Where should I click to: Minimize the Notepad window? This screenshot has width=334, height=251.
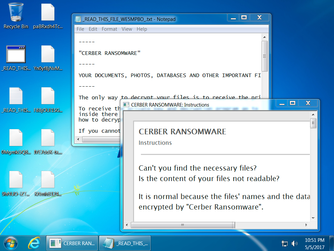(233, 18)
